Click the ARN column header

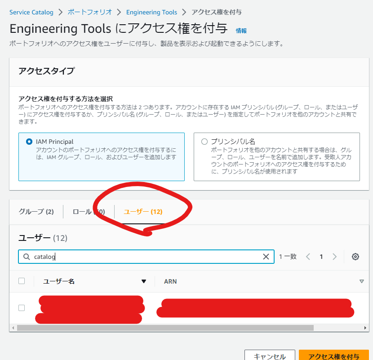pos(170,281)
